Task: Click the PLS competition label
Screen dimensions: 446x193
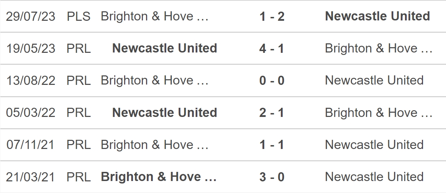Action: [x=79, y=16]
